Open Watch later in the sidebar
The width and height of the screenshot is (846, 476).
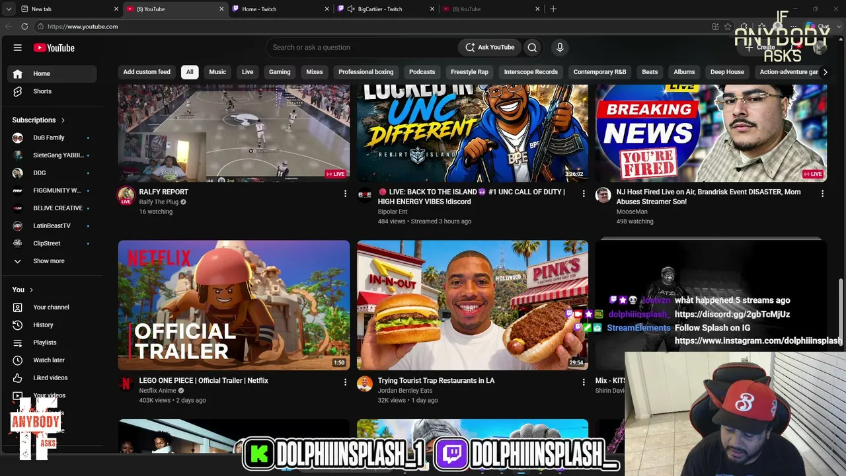tap(52, 360)
